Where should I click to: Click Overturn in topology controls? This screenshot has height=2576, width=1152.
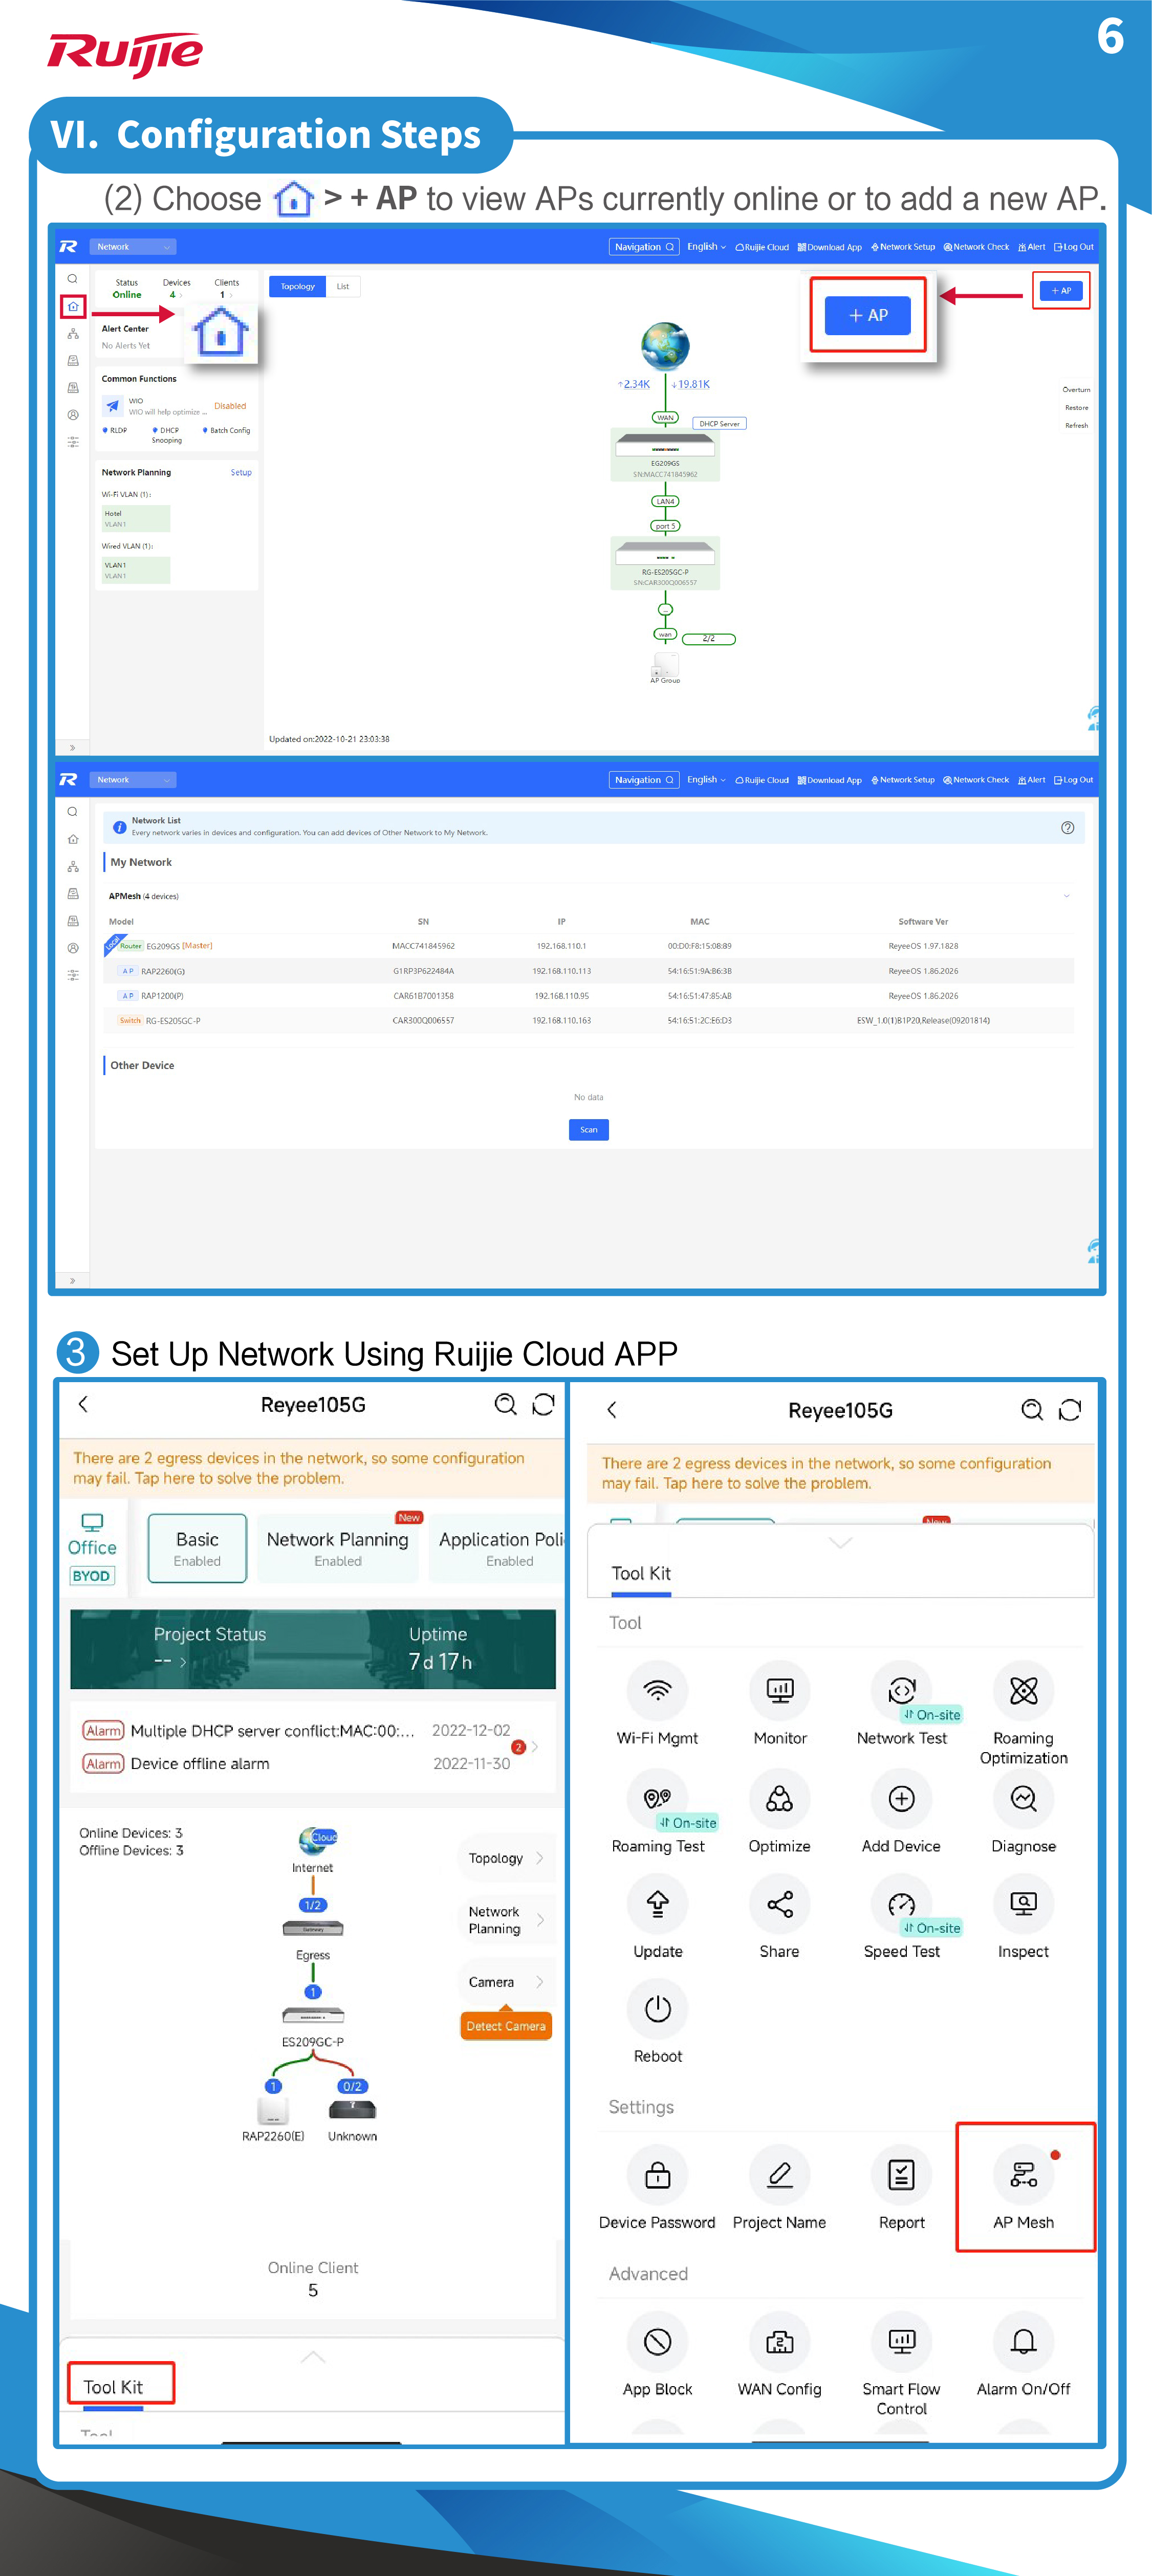pyautogui.click(x=1076, y=390)
